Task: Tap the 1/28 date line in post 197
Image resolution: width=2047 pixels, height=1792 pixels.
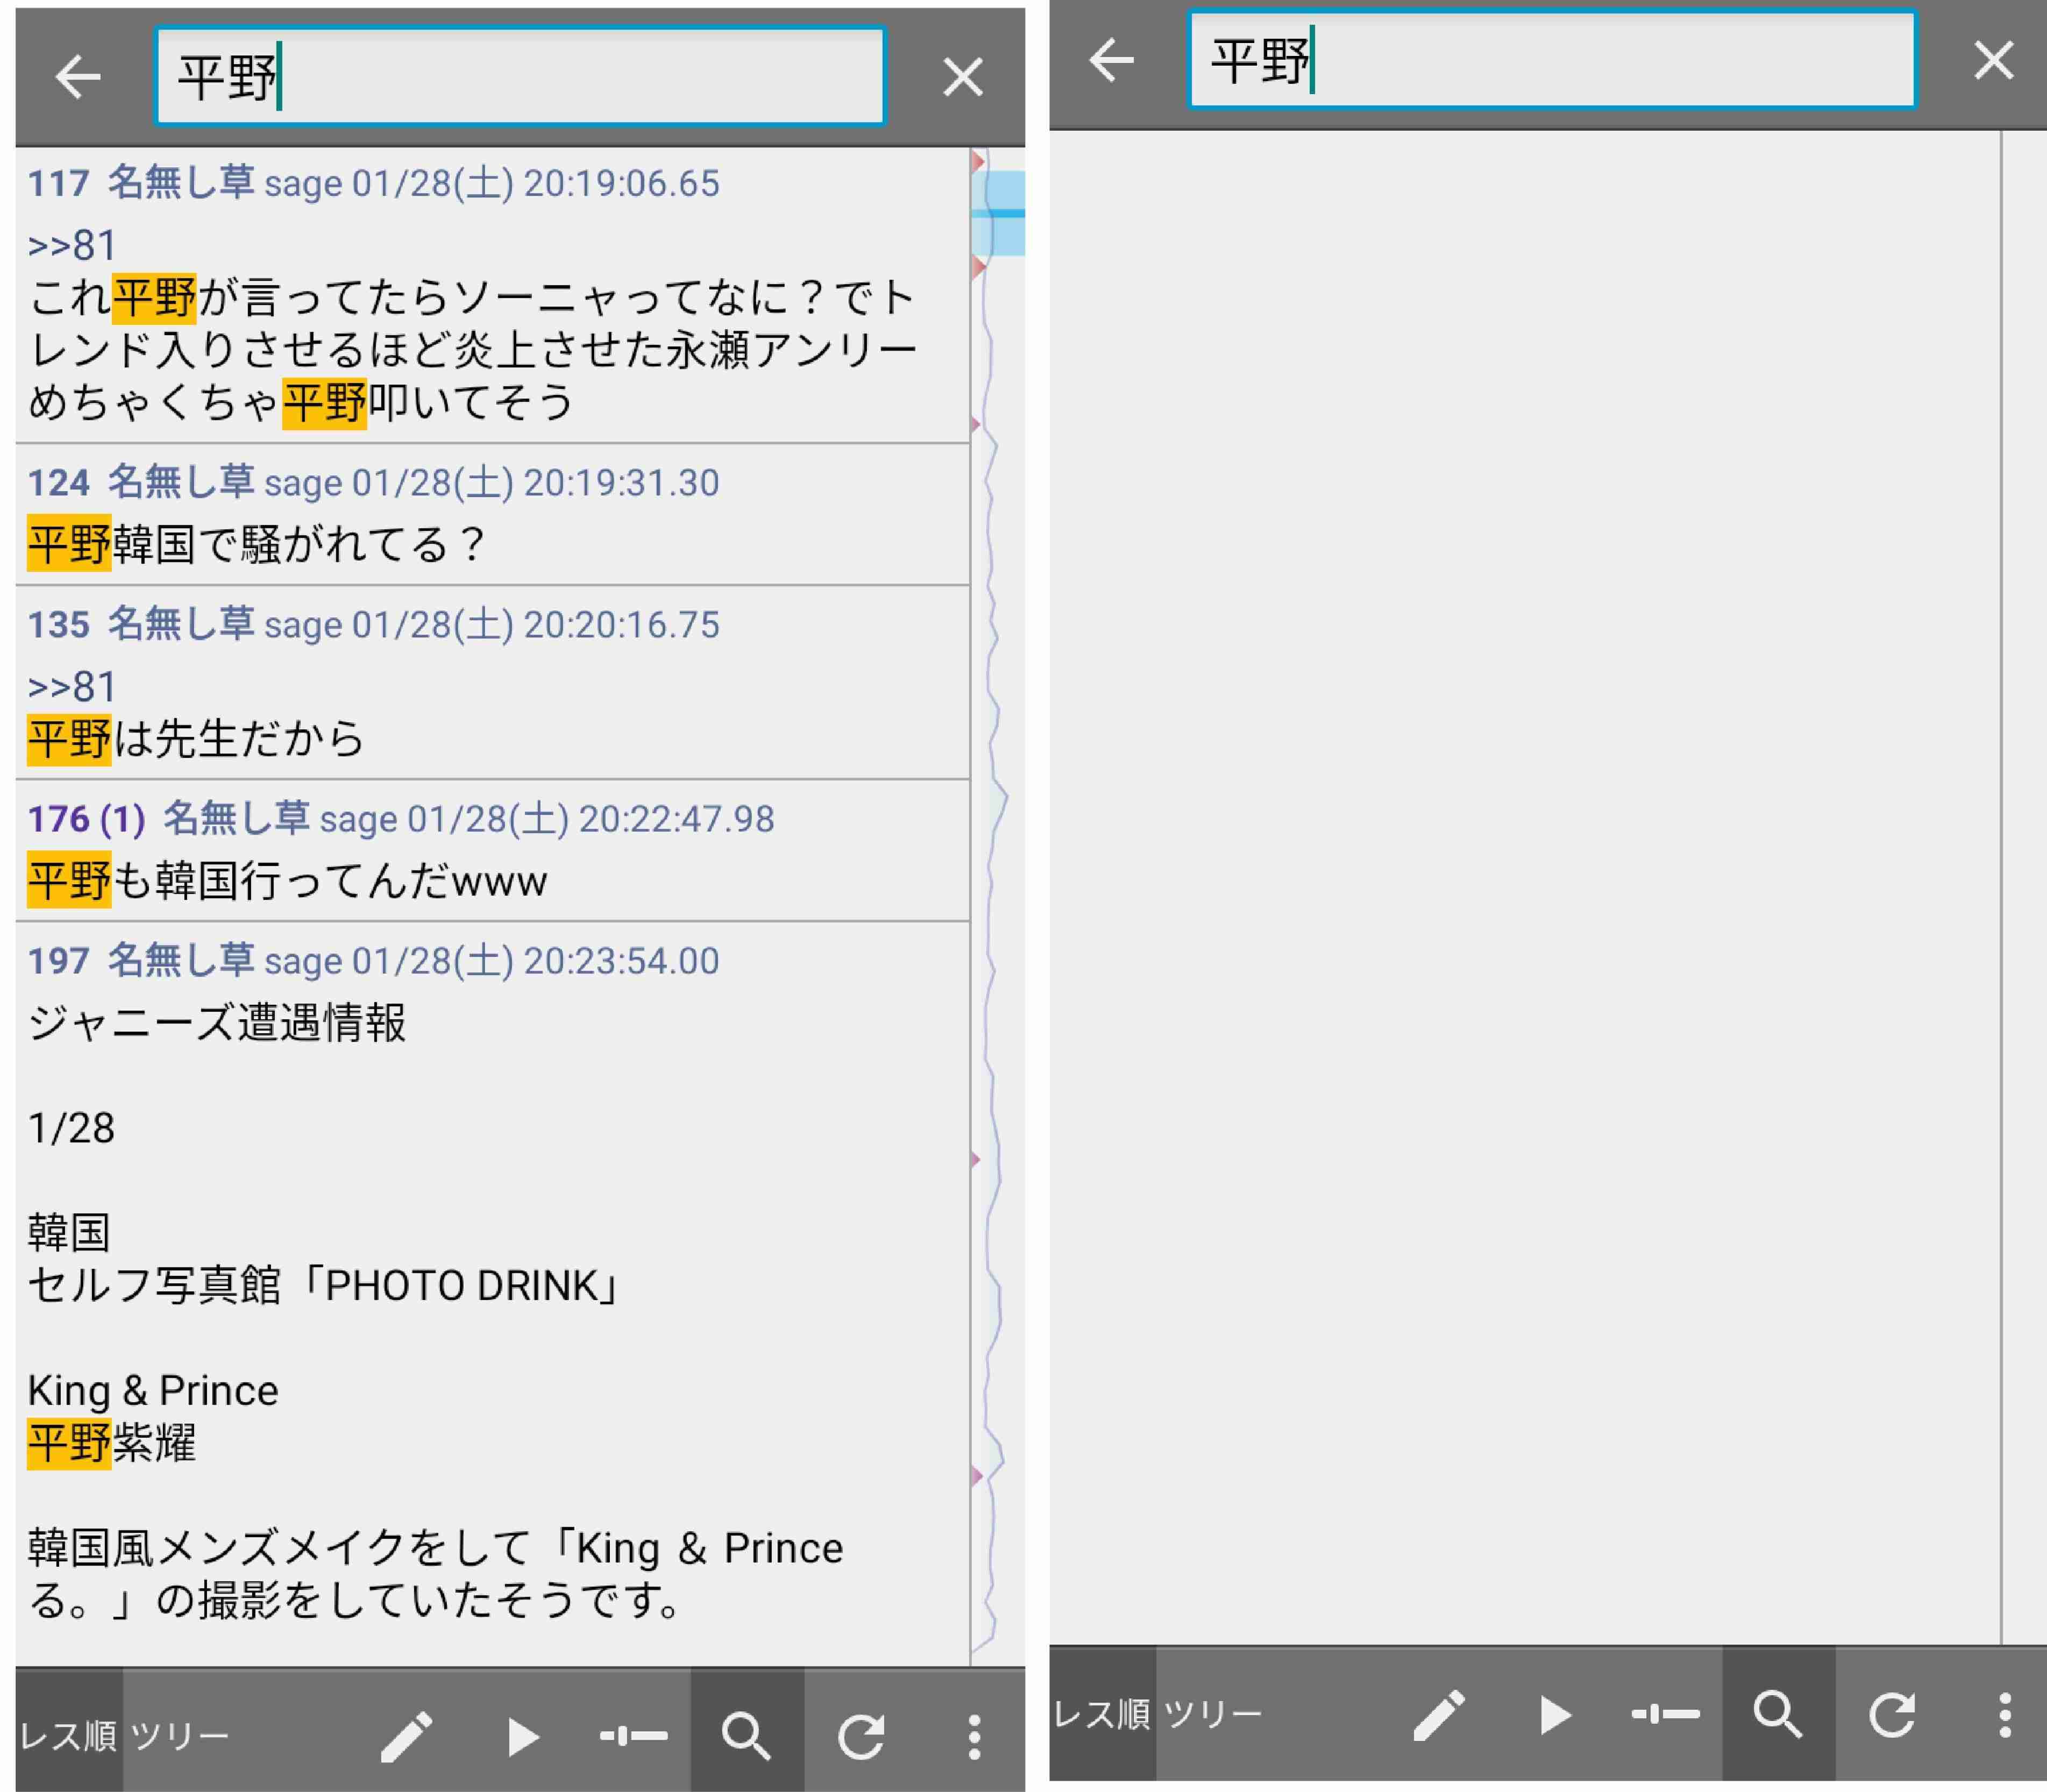Action: (71, 1128)
